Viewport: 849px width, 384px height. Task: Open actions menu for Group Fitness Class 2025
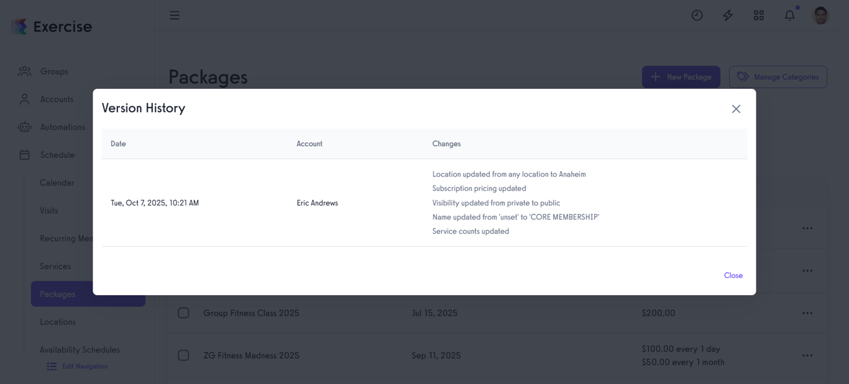[807, 313]
